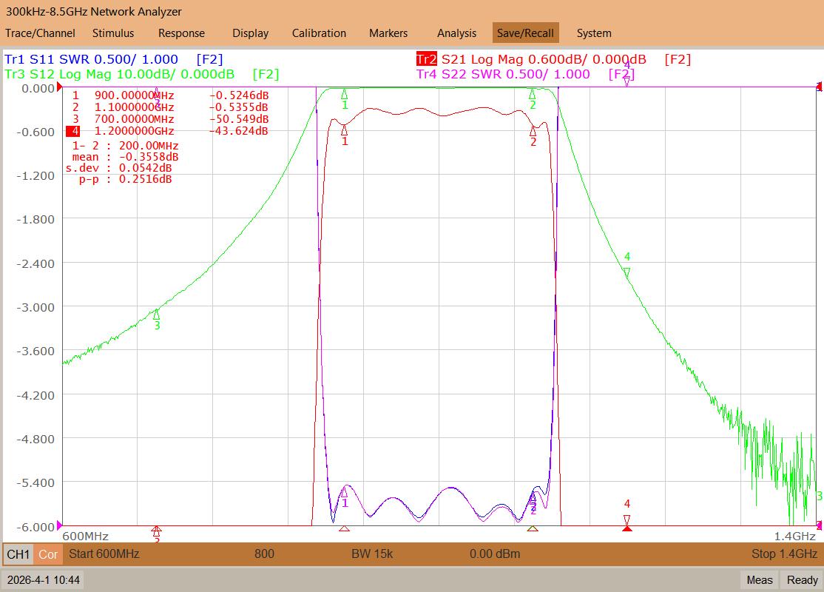Click green marker 4 triangle on S12 trace
Screen dimensions: 824x592
(627, 272)
